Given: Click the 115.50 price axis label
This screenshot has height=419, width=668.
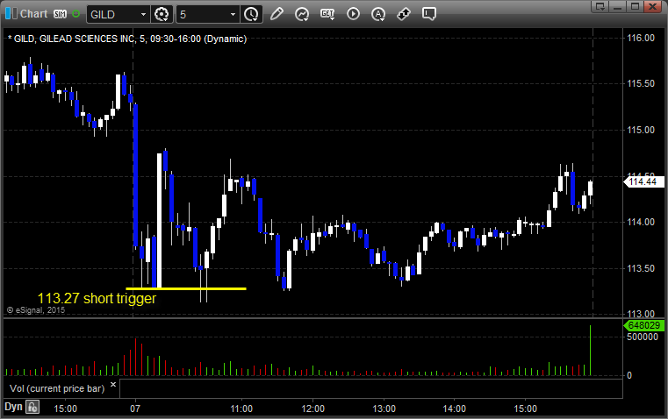Looking at the screenshot, I should (x=641, y=83).
